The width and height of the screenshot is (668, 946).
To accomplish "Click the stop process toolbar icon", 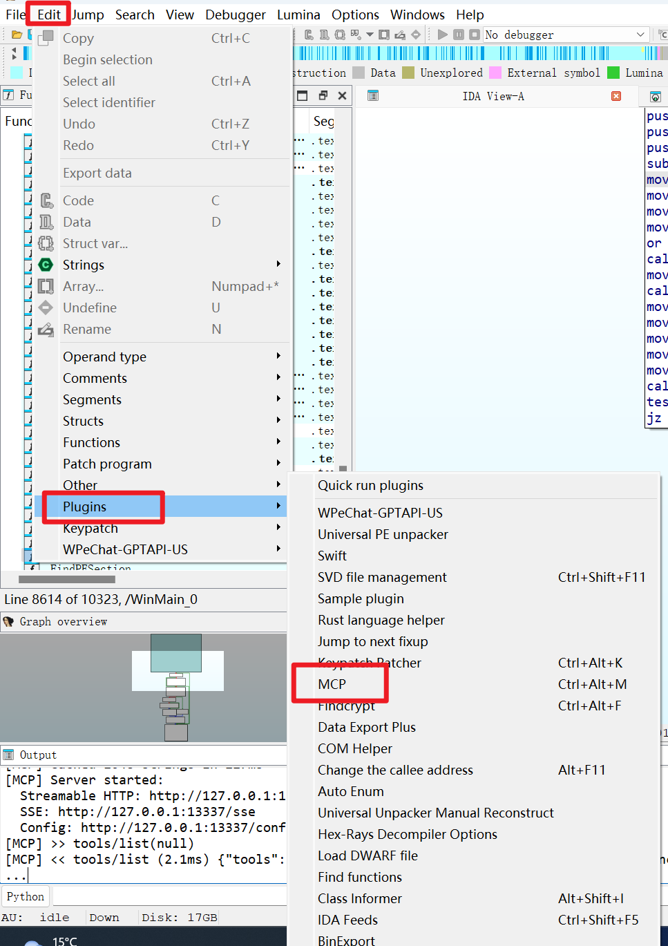I will 475,35.
